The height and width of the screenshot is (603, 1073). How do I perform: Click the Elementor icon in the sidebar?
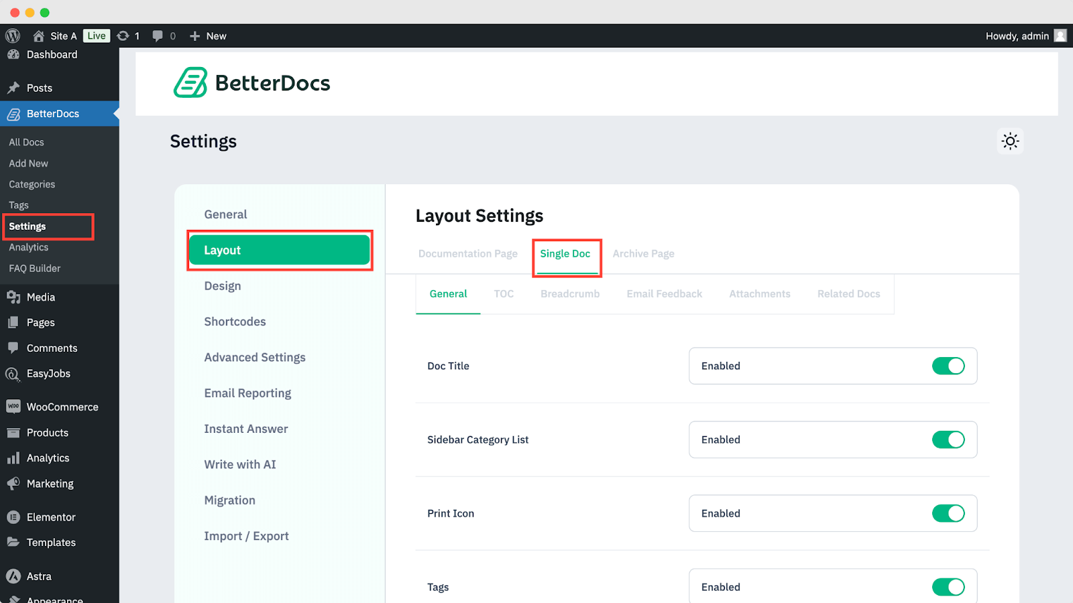(13, 517)
